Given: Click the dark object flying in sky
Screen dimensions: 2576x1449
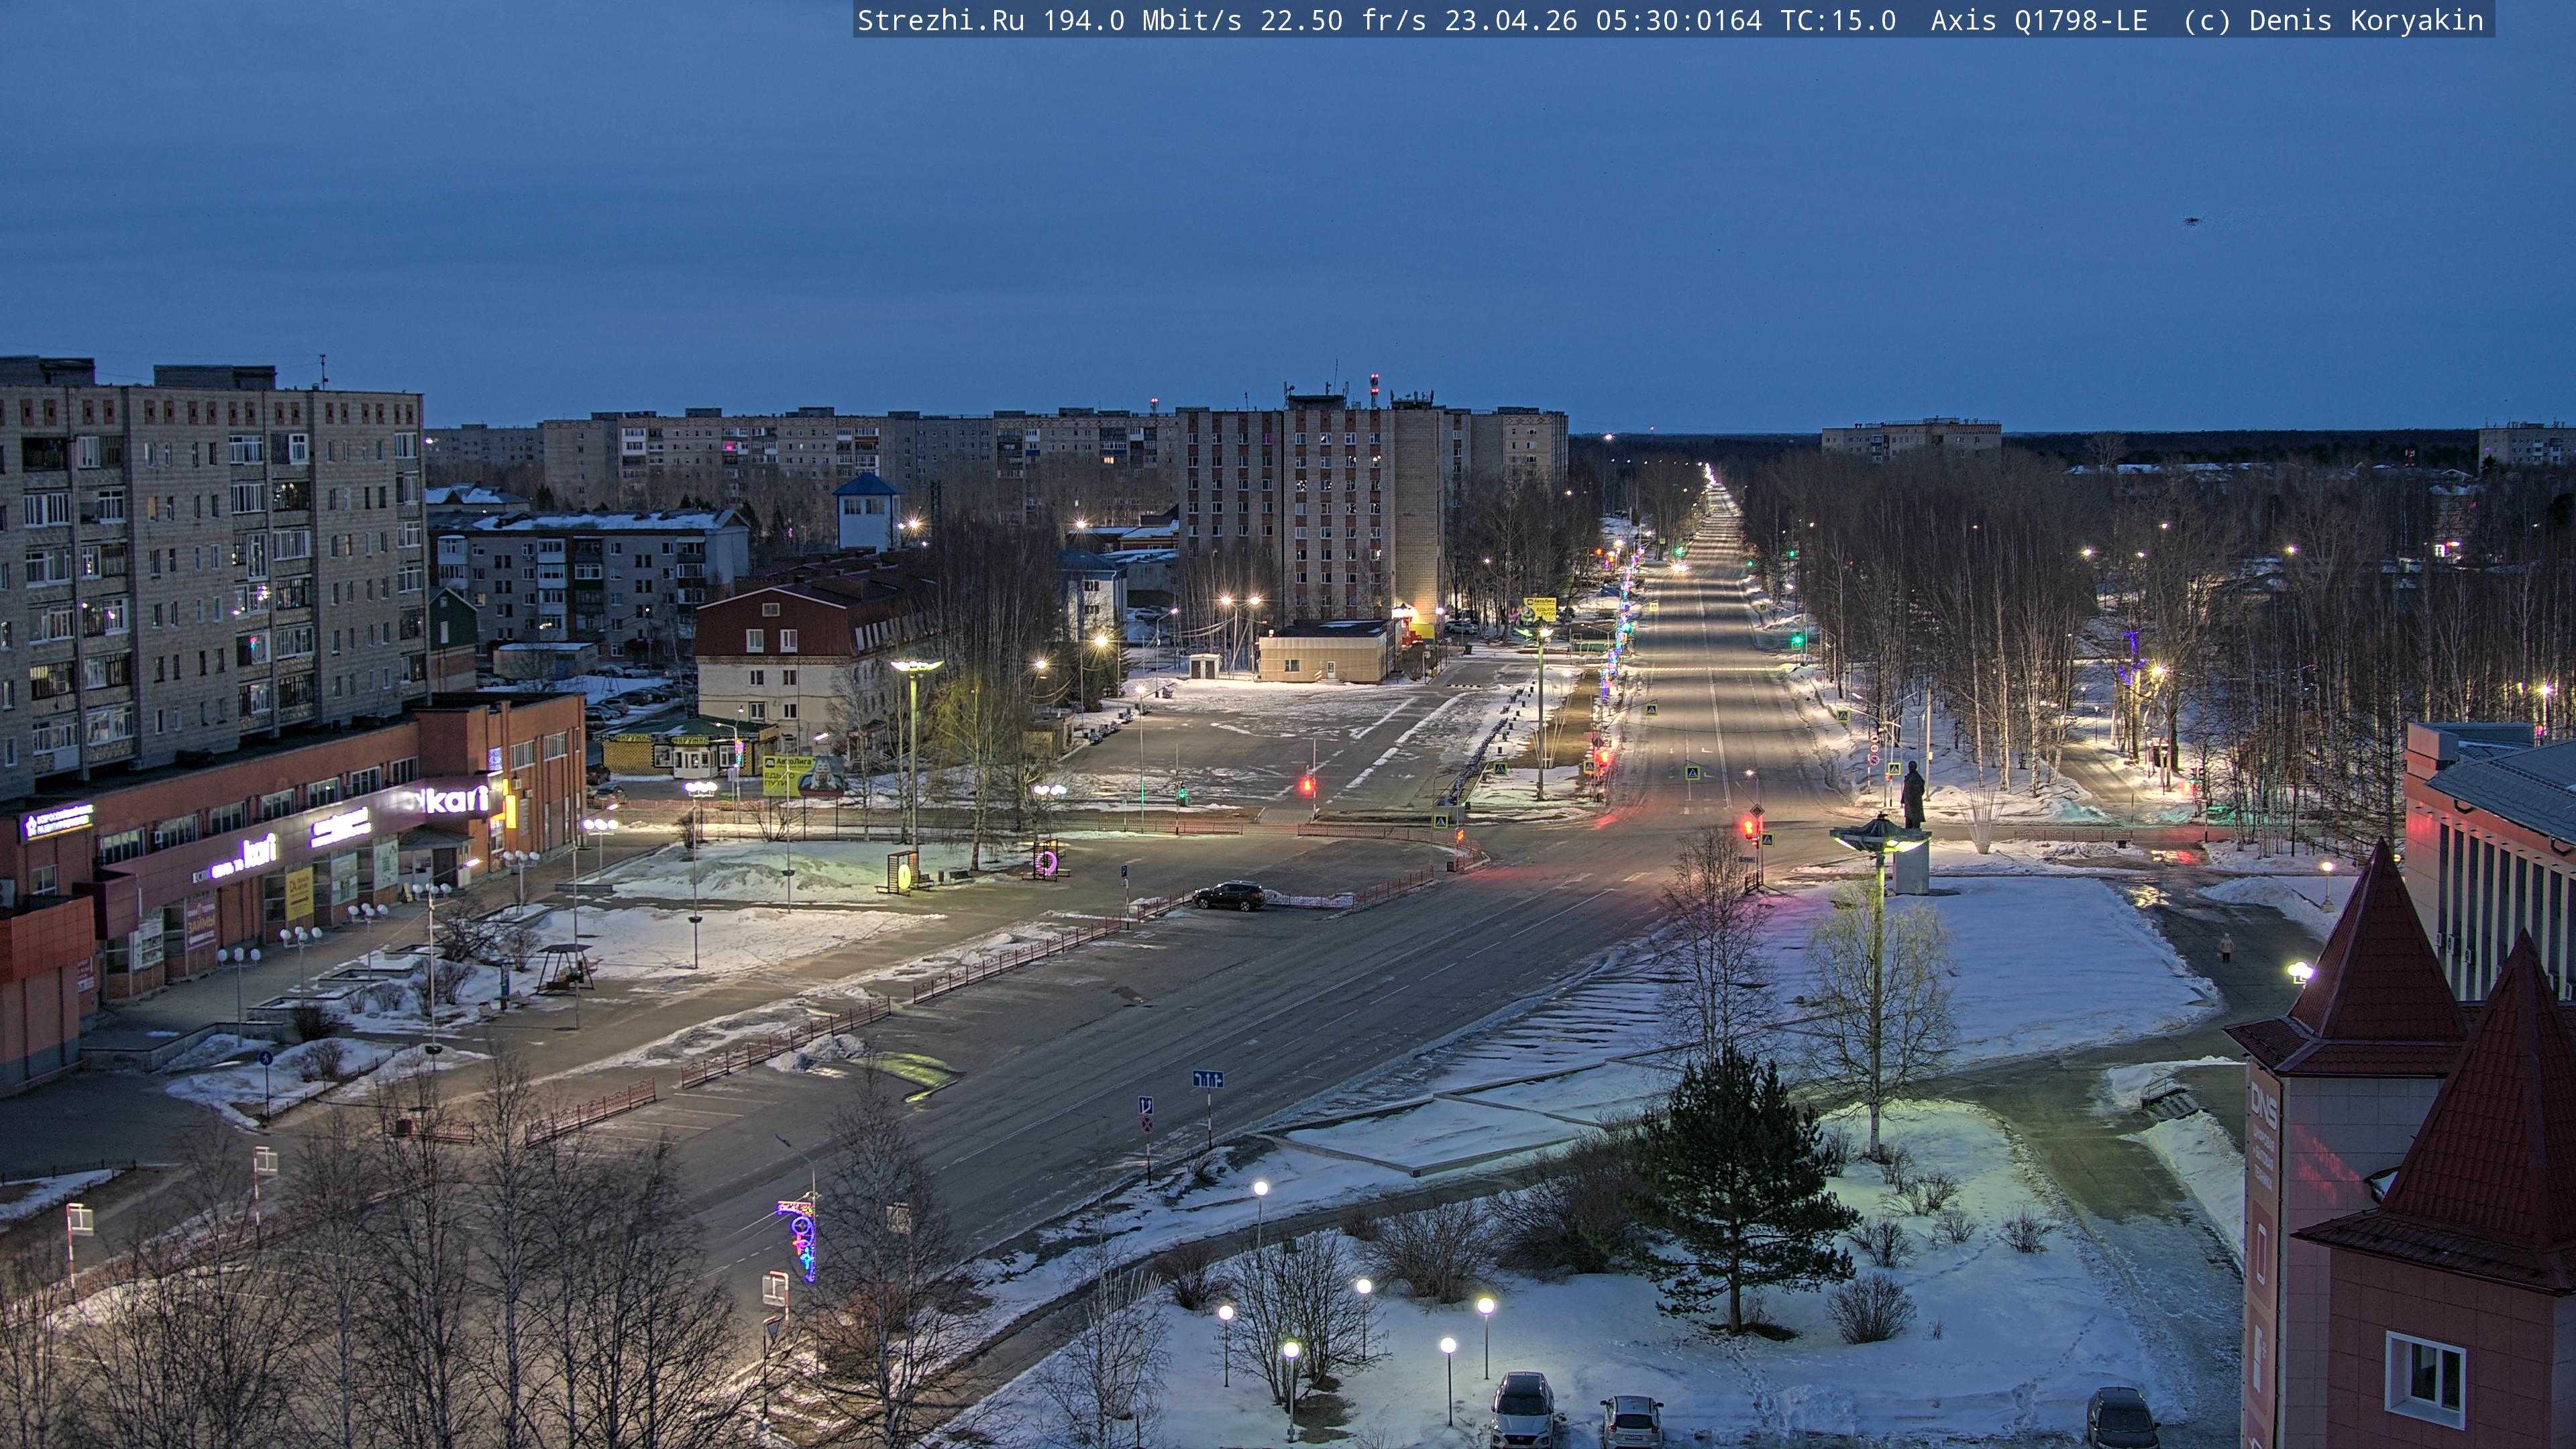Looking at the screenshot, I should coord(2192,222).
